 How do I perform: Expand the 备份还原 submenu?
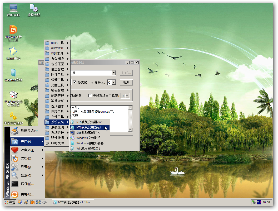[x=57, y=64]
